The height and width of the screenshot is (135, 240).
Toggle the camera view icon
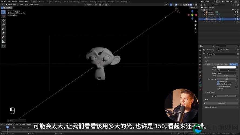pos(195,28)
